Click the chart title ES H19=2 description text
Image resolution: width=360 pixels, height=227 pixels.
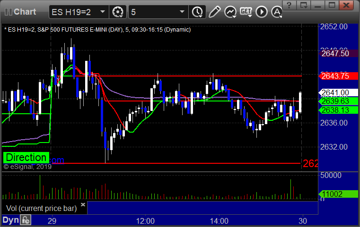point(97,30)
